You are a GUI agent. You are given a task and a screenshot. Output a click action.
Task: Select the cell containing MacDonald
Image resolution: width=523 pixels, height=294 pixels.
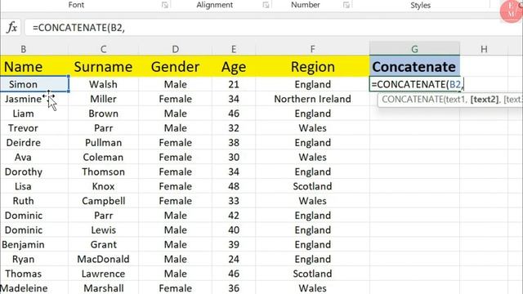pyautogui.click(x=104, y=259)
